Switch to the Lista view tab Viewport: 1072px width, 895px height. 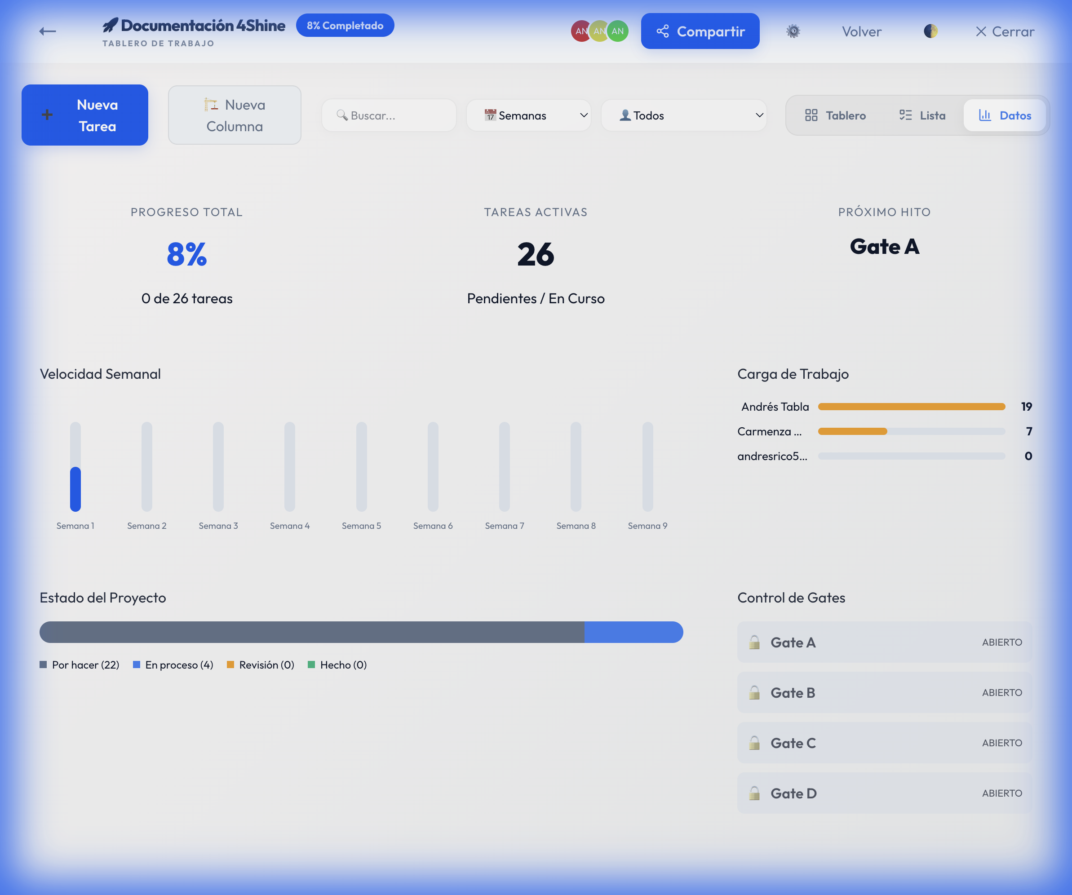click(x=922, y=115)
